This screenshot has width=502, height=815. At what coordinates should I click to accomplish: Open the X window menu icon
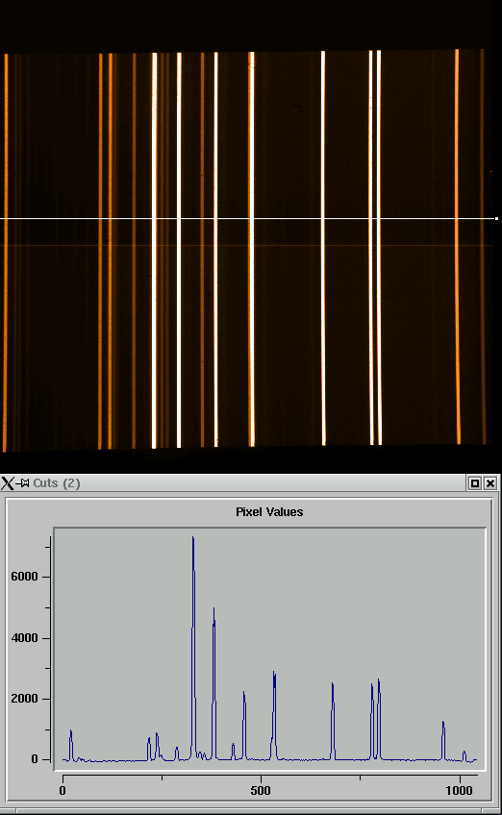pos(8,483)
